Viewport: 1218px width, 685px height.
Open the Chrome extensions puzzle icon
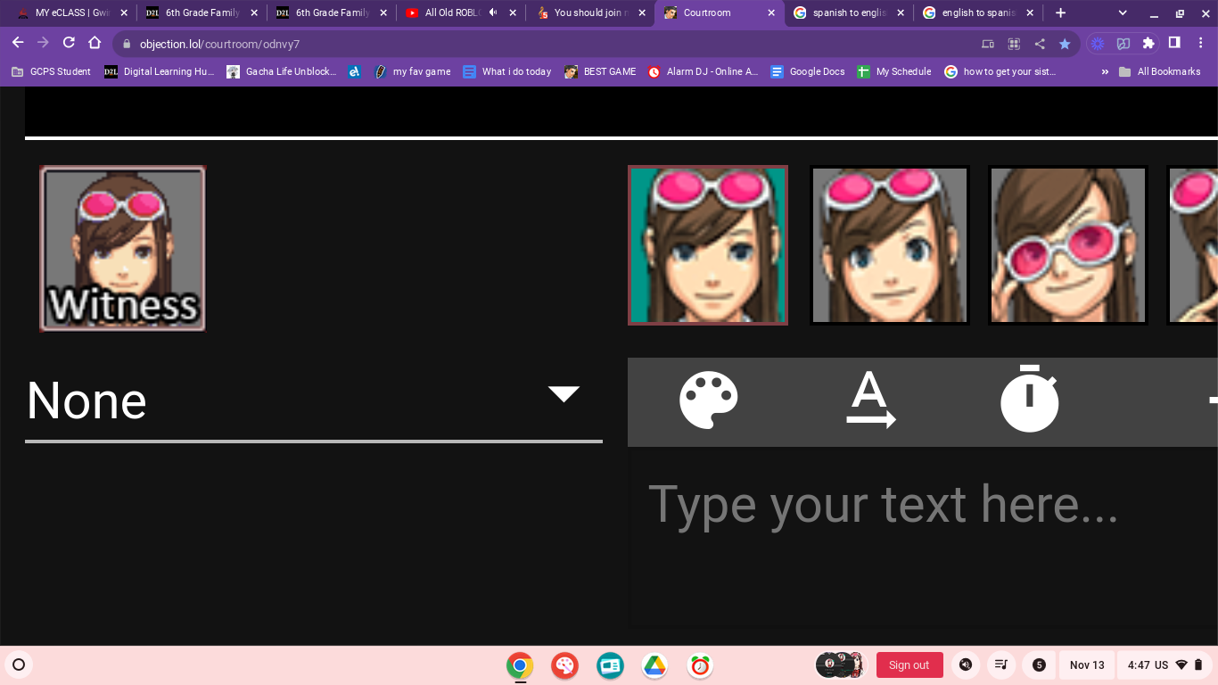click(x=1148, y=43)
